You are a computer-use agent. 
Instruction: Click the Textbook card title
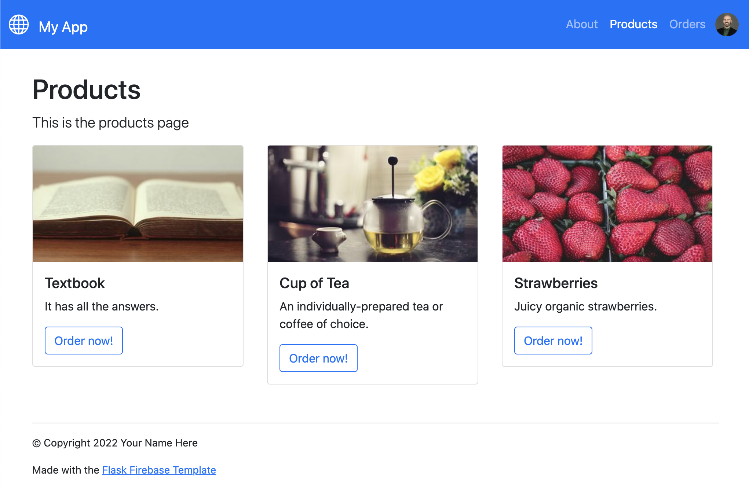pos(75,283)
